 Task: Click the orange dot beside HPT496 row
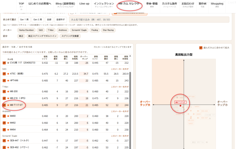click(8, 81)
